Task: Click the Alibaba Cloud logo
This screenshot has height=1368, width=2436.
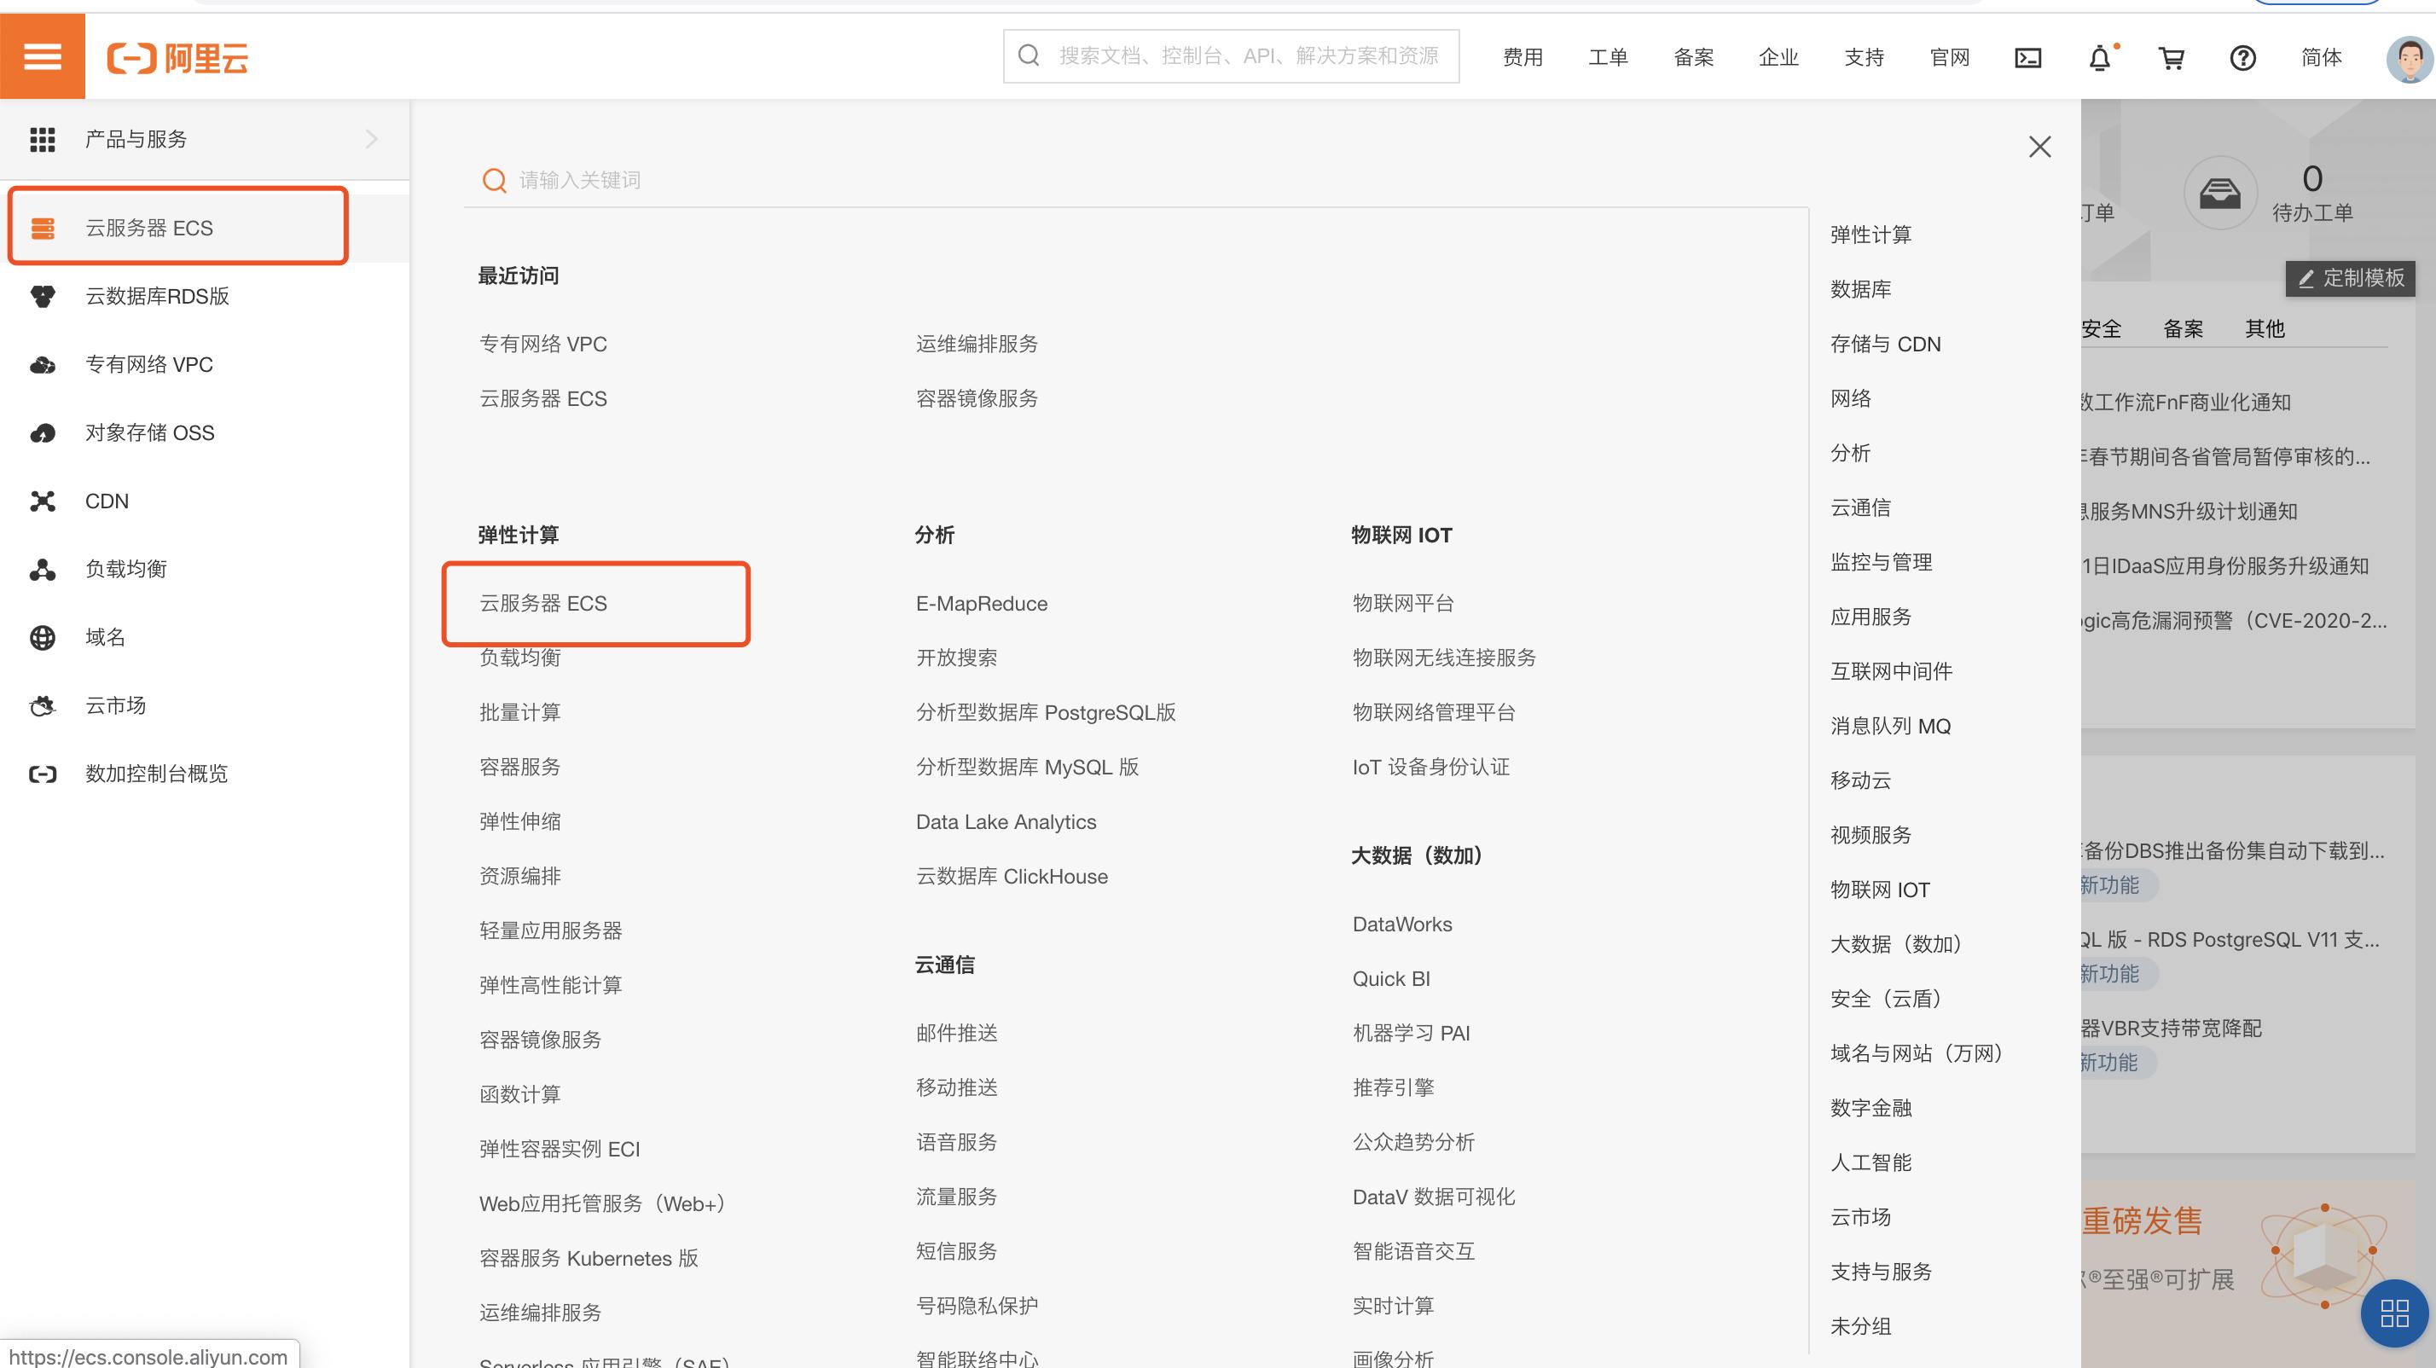Action: (177, 57)
